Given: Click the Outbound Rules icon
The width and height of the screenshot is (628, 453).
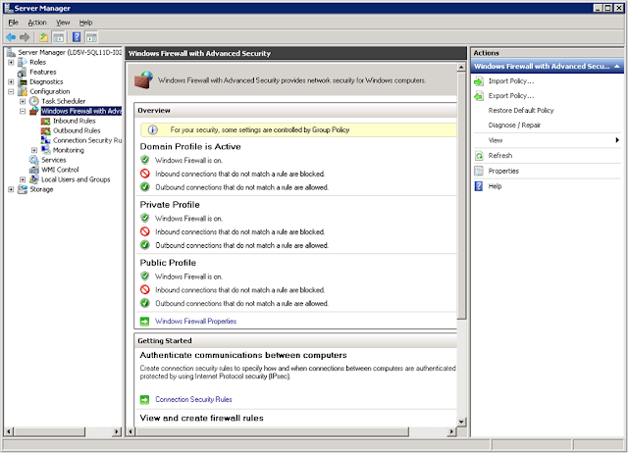Looking at the screenshot, I should pyautogui.click(x=46, y=130).
